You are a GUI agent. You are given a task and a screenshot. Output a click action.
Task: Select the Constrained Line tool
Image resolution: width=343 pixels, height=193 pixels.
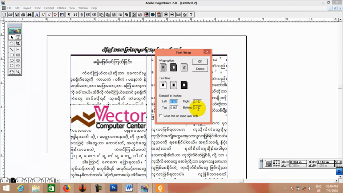pos(18,50)
